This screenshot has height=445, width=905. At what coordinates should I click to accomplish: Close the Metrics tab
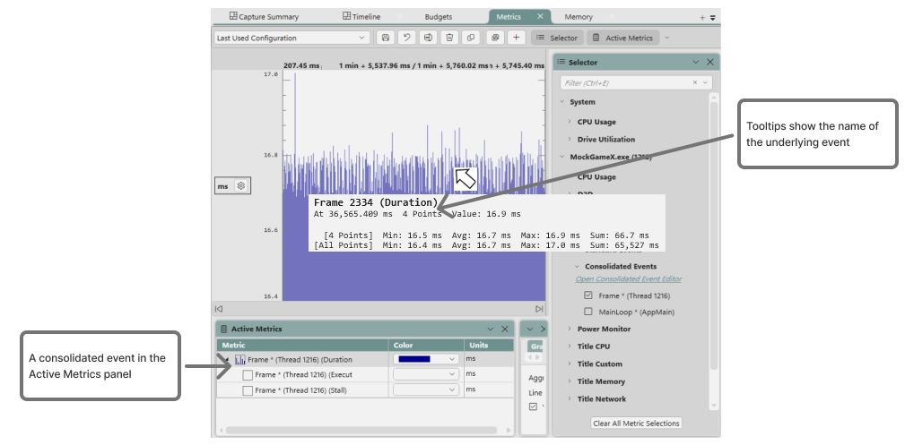click(x=540, y=17)
